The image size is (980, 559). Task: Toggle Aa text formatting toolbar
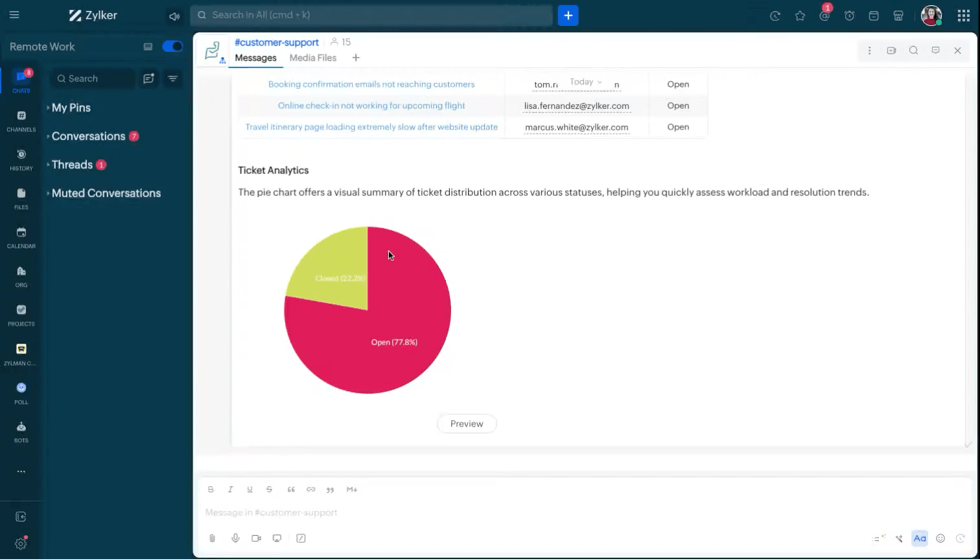[x=920, y=538]
